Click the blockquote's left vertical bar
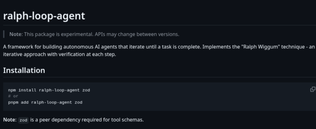Viewport: 316px width, 129px height. point(4,34)
